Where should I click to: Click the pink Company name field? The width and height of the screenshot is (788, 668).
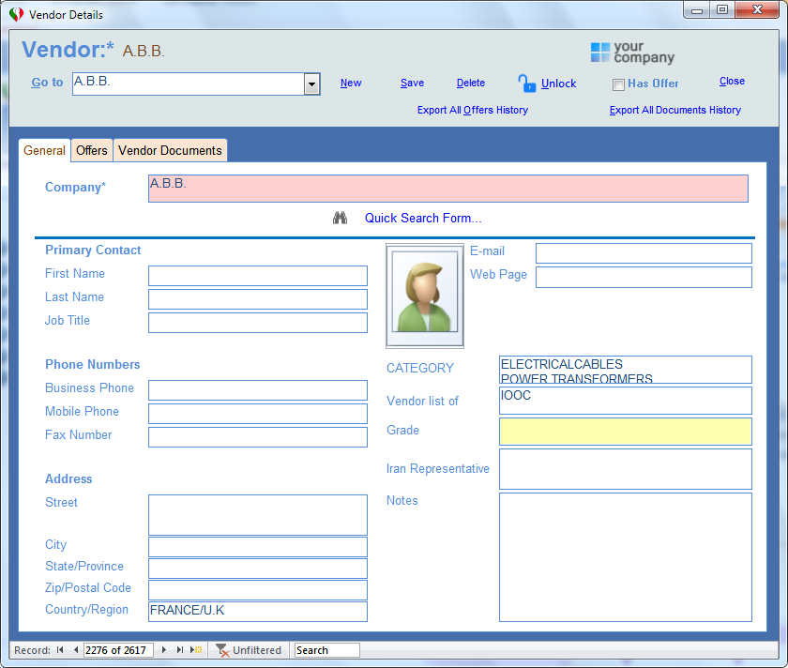448,189
